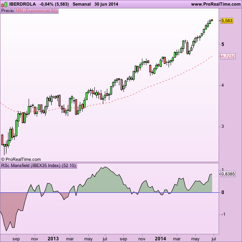Click the 0,8385 indicator value tag
The image size is (242, 242).
pyautogui.click(x=228, y=174)
